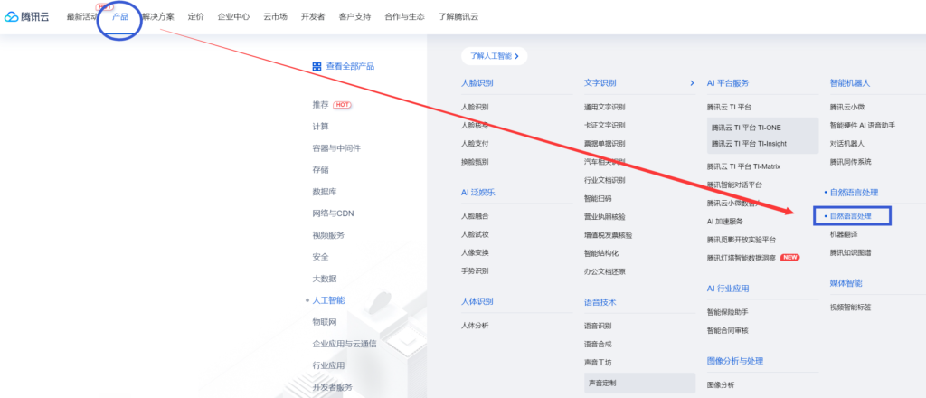Viewport: 926px width, 398px height.
Task: Open the 通用文字识别 product link
Action: 605,107
